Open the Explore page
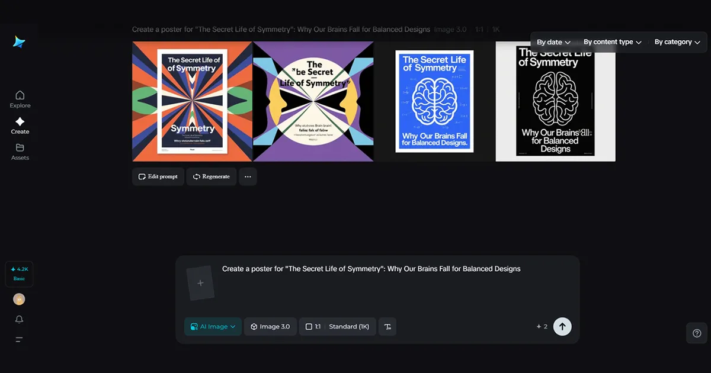This screenshot has width=711, height=373. 20,99
